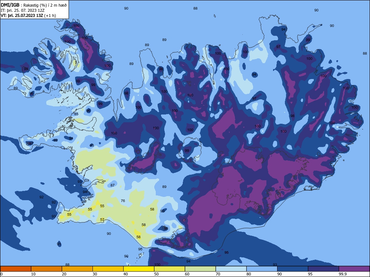The height and width of the screenshot is (277, 370).
Task: Click the '76' humidity value on the map
Action: [x=123, y=201]
